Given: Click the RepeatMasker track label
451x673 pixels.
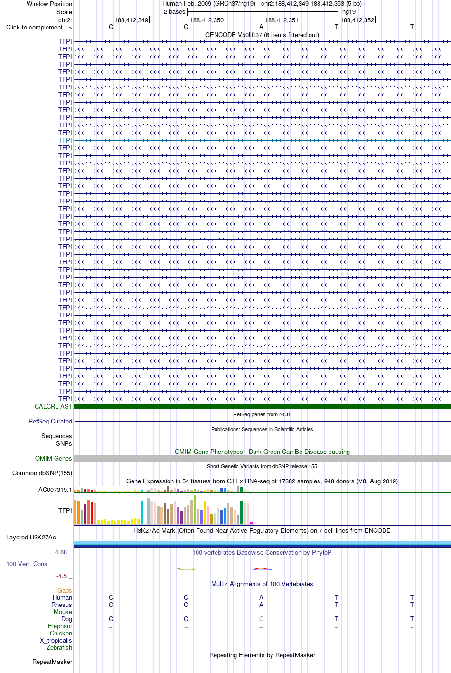Looking at the screenshot, I should [x=52, y=662].
